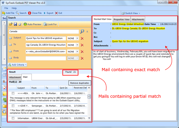Click the Look For button

50,24
